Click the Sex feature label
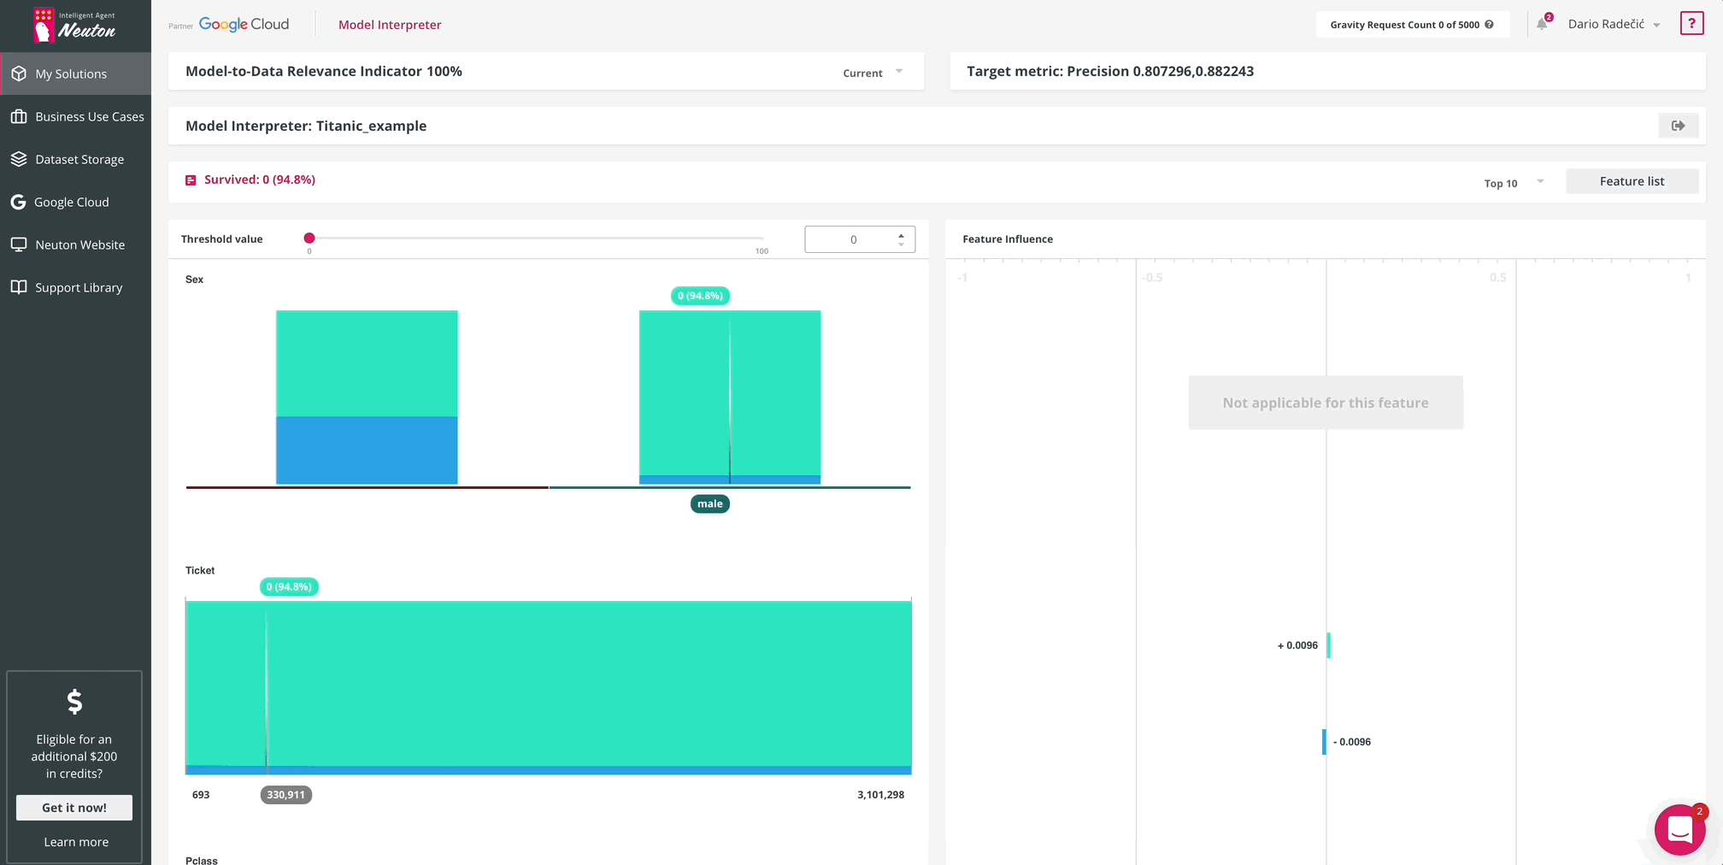Image resolution: width=1723 pixels, height=865 pixels. [x=195, y=280]
